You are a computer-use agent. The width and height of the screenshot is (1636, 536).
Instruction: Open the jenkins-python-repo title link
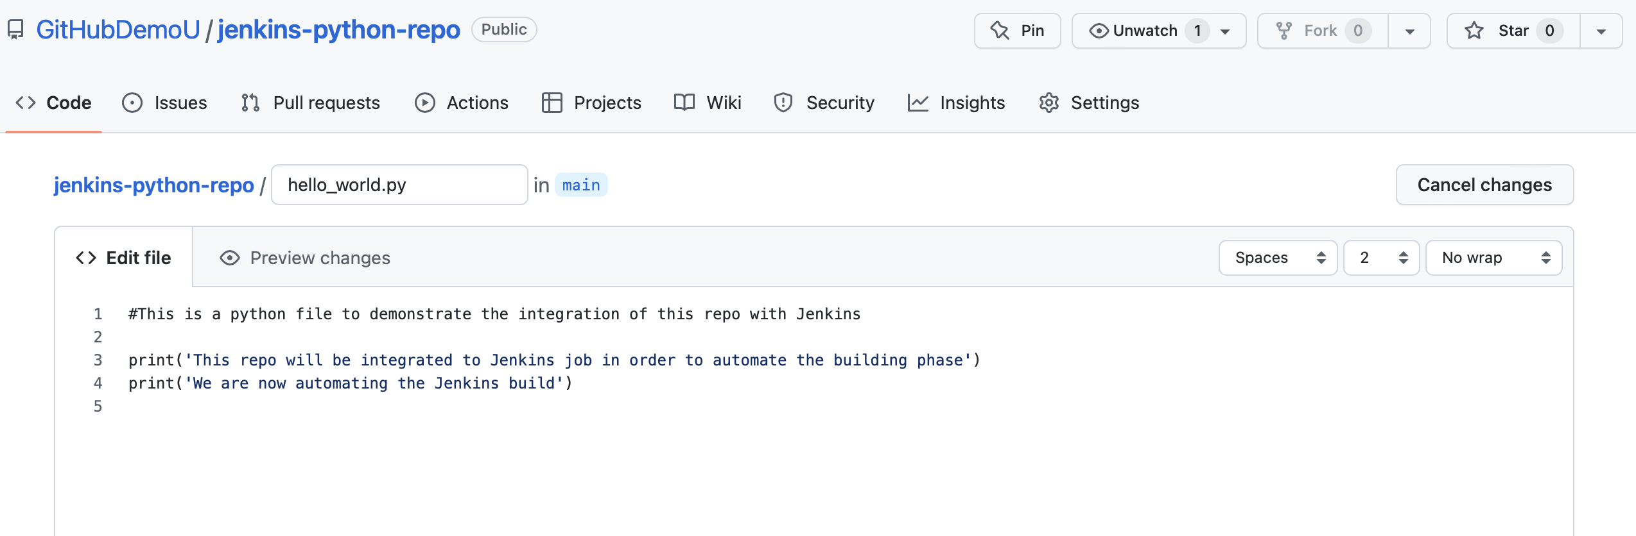pos(339,29)
